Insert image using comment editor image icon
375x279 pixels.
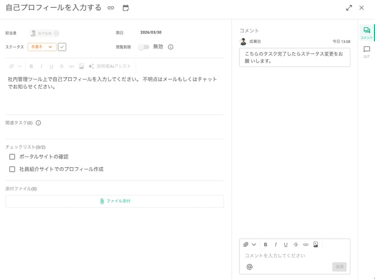316,244
